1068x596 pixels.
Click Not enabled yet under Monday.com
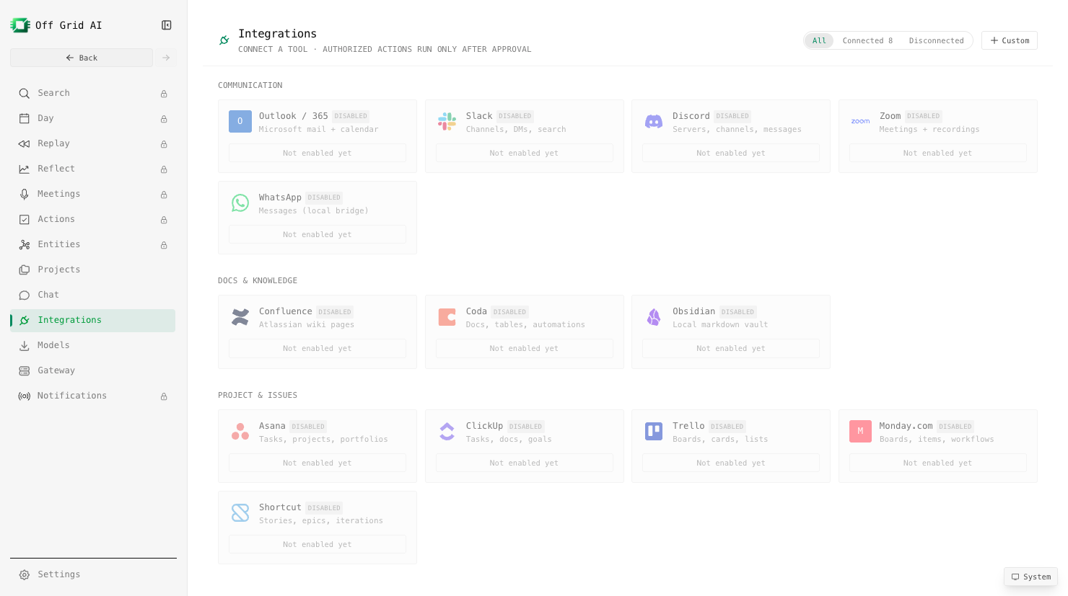point(938,463)
